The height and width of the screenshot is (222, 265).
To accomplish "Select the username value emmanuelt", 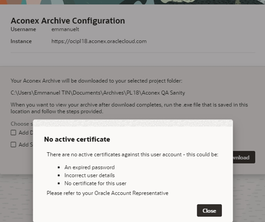I will coord(65,29).
